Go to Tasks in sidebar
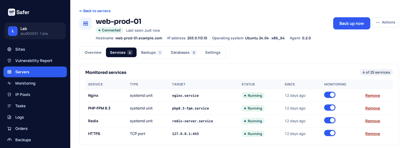The width and height of the screenshot is (408, 148). tap(35, 106)
